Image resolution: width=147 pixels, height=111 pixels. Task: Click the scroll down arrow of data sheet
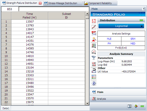coord(87,103)
